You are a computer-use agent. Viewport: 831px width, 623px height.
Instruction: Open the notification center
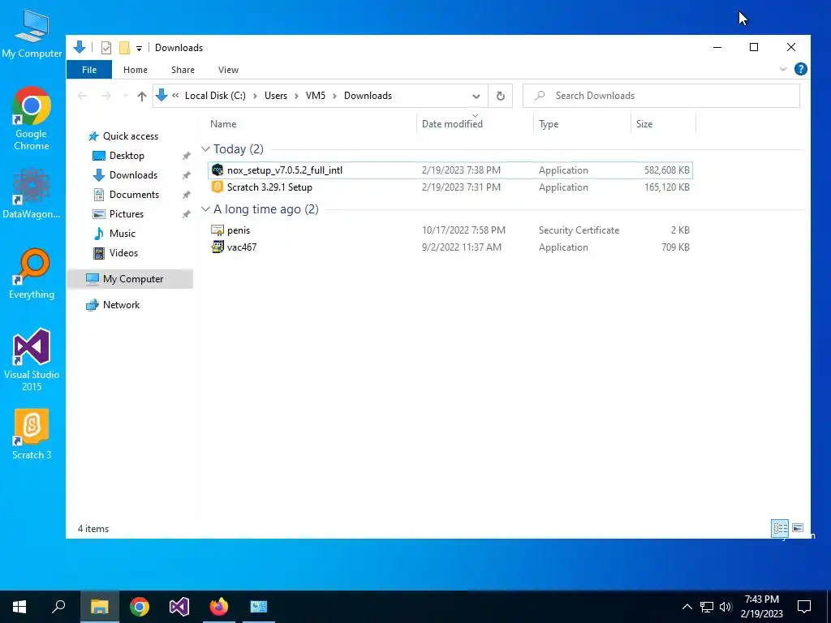click(x=804, y=607)
